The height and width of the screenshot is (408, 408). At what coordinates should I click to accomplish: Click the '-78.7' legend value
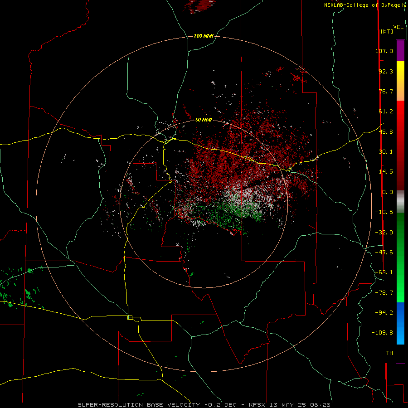[x=384, y=293]
